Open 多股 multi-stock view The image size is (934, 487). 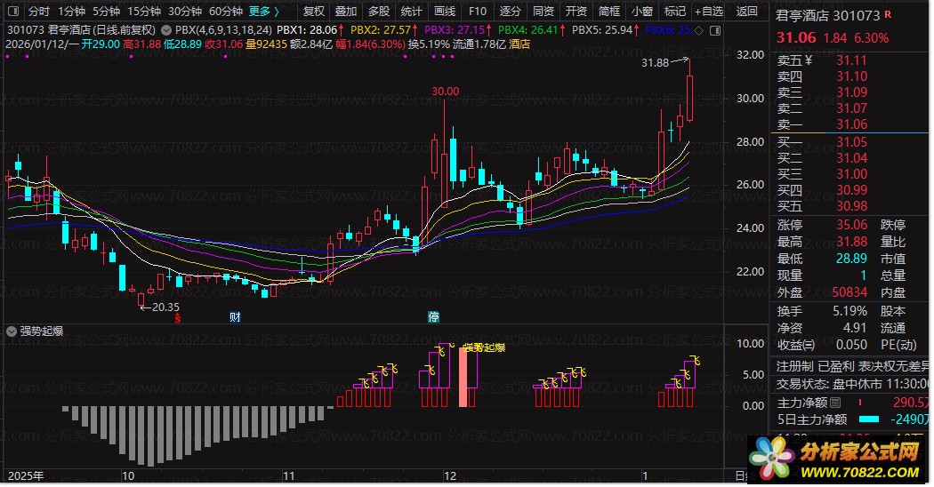coord(379,12)
